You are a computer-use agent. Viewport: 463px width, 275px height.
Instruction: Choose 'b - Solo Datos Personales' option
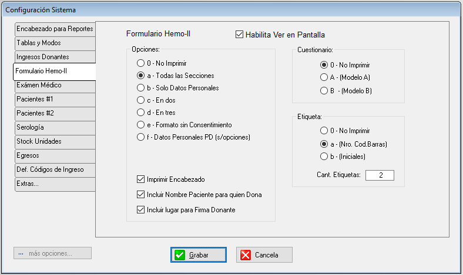140,87
